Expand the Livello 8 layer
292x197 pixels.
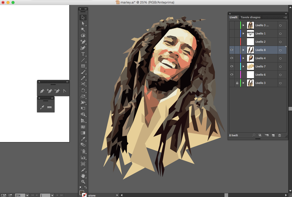[x=243, y=50]
